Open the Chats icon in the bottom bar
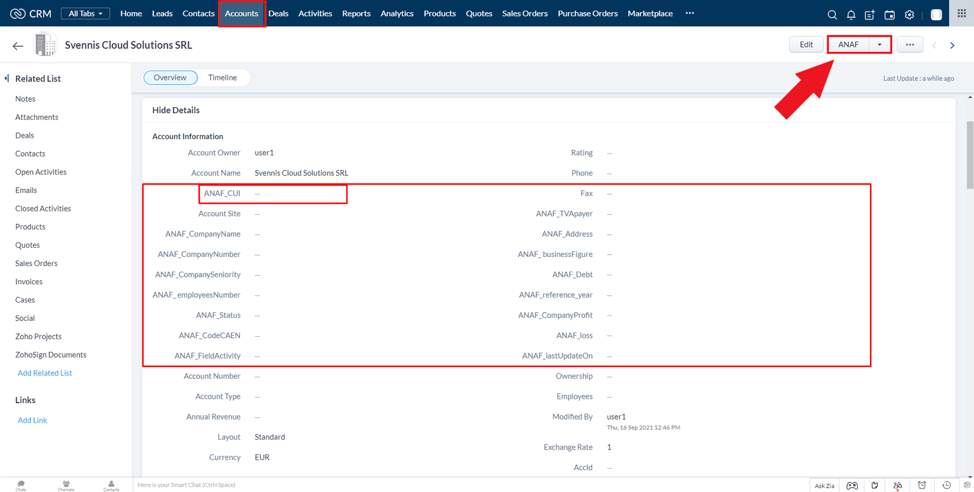Screen dimensions: 974x492 click(x=21, y=485)
